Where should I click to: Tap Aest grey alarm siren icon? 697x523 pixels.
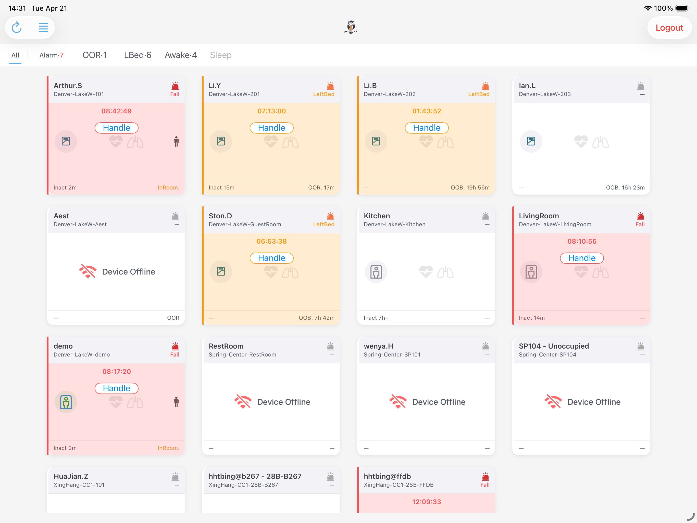click(175, 216)
